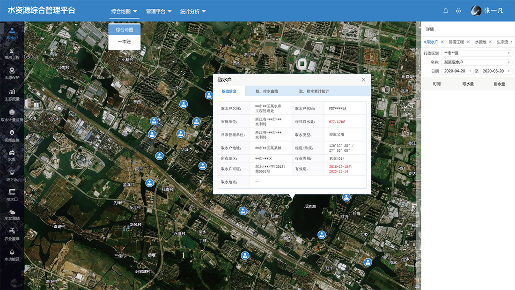Open the 名称 combo box
The height and width of the screenshot is (290, 515).
477,62
